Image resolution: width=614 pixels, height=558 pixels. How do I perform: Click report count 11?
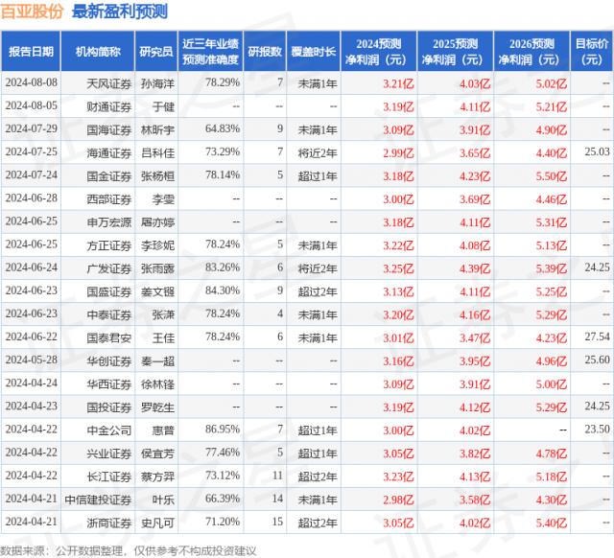(x=277, y=475)
